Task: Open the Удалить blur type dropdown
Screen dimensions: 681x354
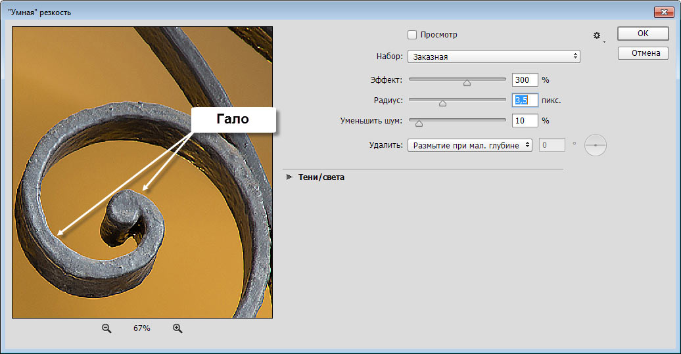Action: (469, 145)
